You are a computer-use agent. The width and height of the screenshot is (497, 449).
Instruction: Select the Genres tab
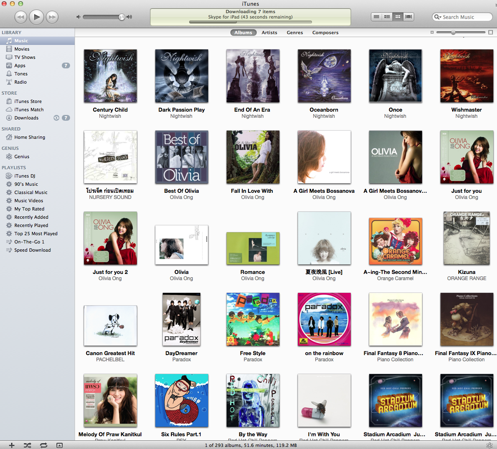point(295,33)
